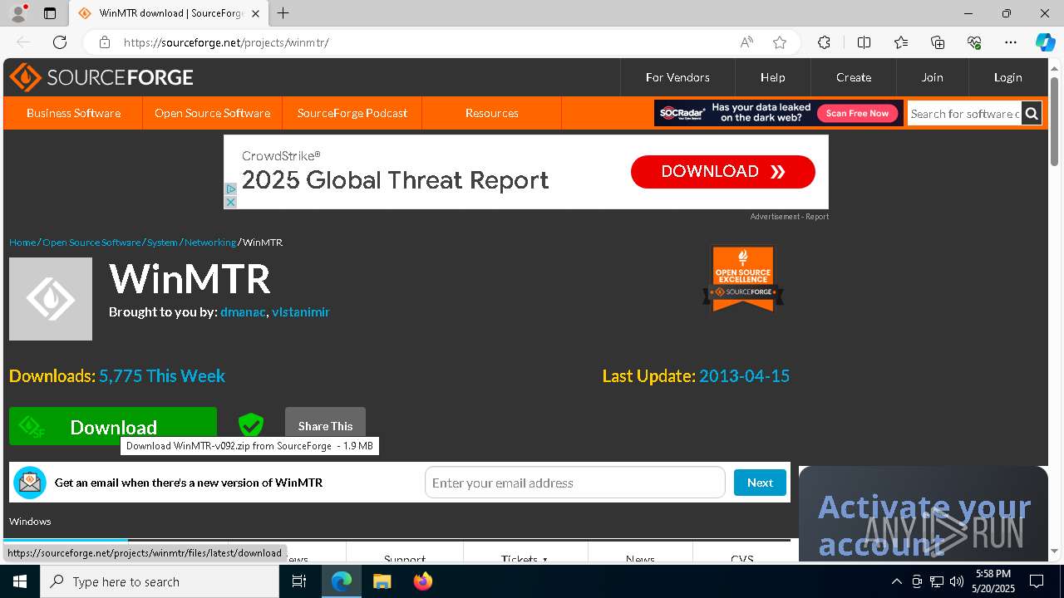Click the Next button for email signup
Image resolution: width=1064 pixels, height=598 pixels.
[x=760, y=483]
